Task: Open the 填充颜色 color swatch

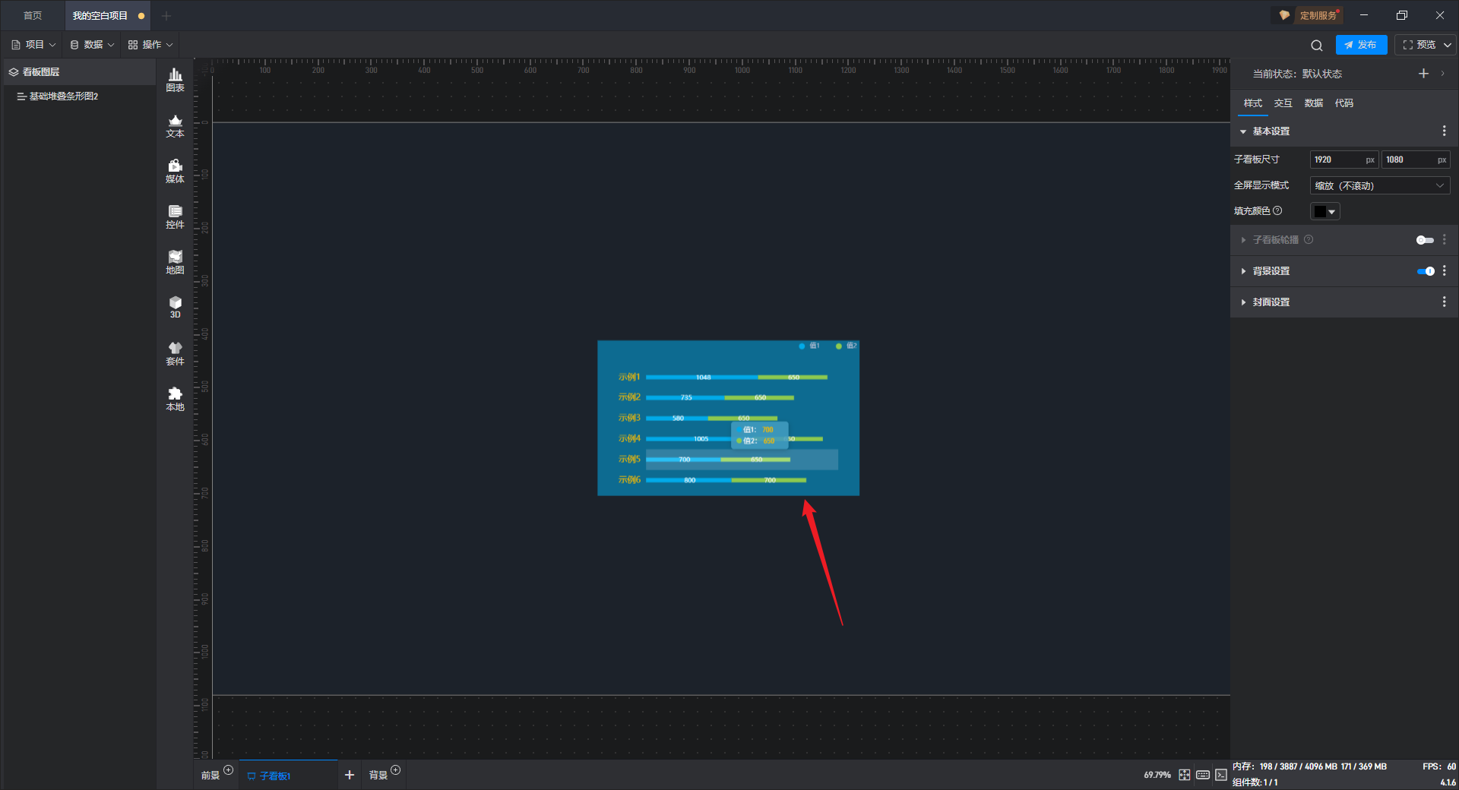Action: (1324, 211)
